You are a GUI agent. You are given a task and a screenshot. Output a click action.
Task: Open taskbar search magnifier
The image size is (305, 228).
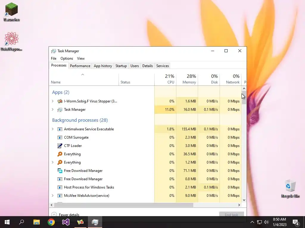(21, 222)
